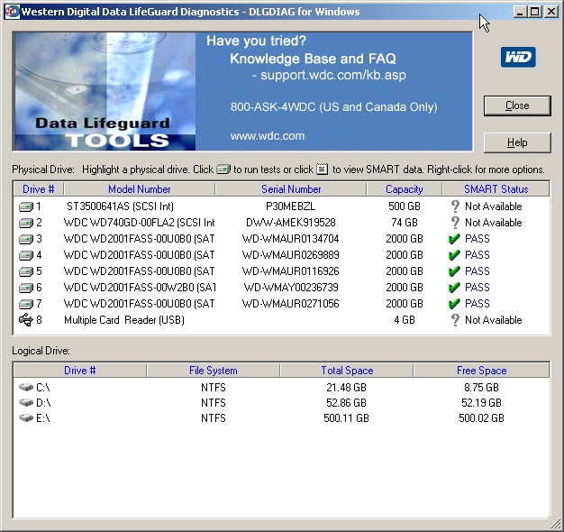Minimize the DLGDIAG window
This screenshot has width=564, height=532.
click(519, 12)
